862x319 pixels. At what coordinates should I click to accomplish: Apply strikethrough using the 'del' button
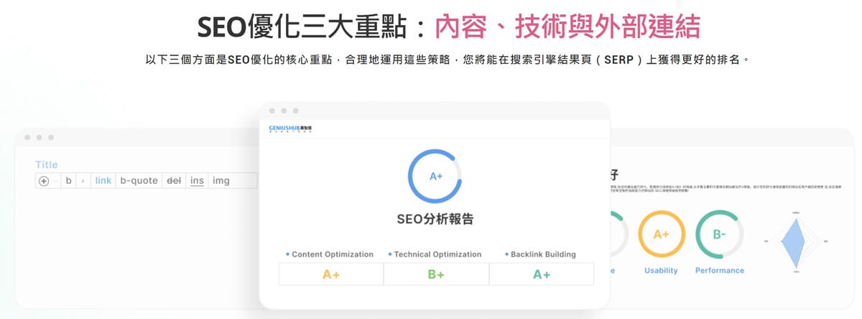174,181
